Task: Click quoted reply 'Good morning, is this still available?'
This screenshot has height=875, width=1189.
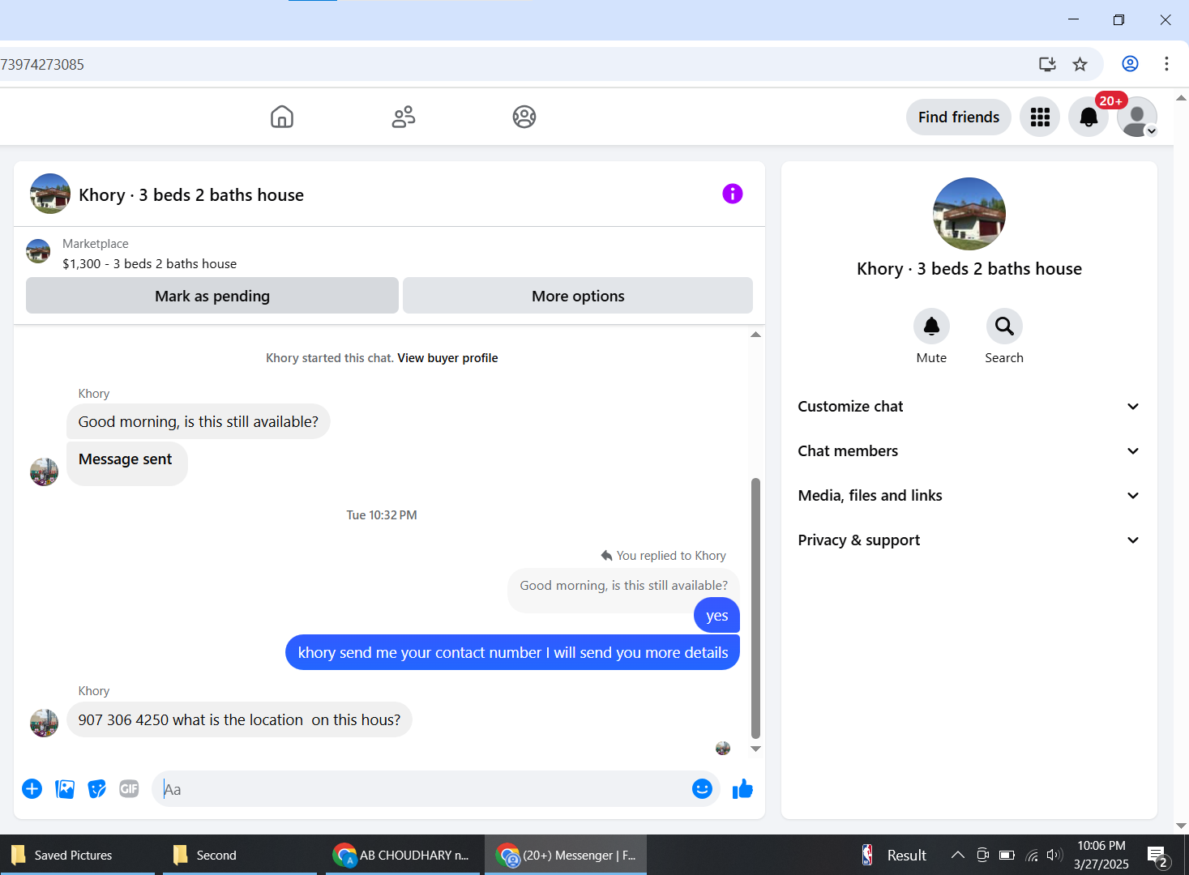Action: pos(623,586)
